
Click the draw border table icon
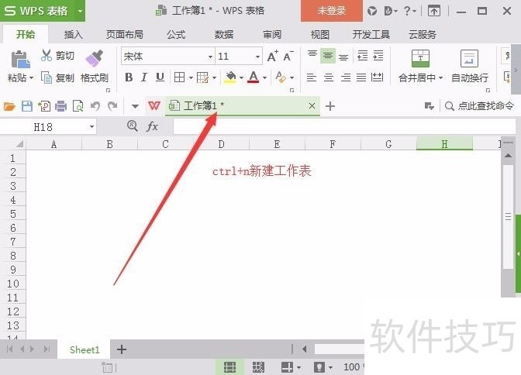(x=202, y=77)
